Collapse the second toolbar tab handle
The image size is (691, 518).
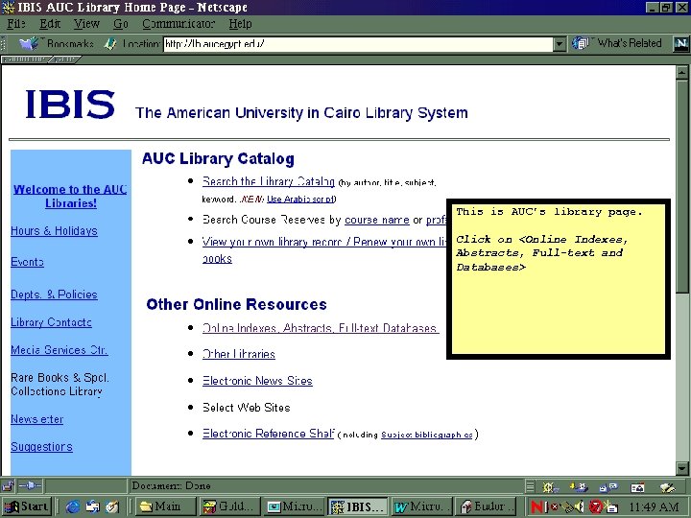(66, 59)
